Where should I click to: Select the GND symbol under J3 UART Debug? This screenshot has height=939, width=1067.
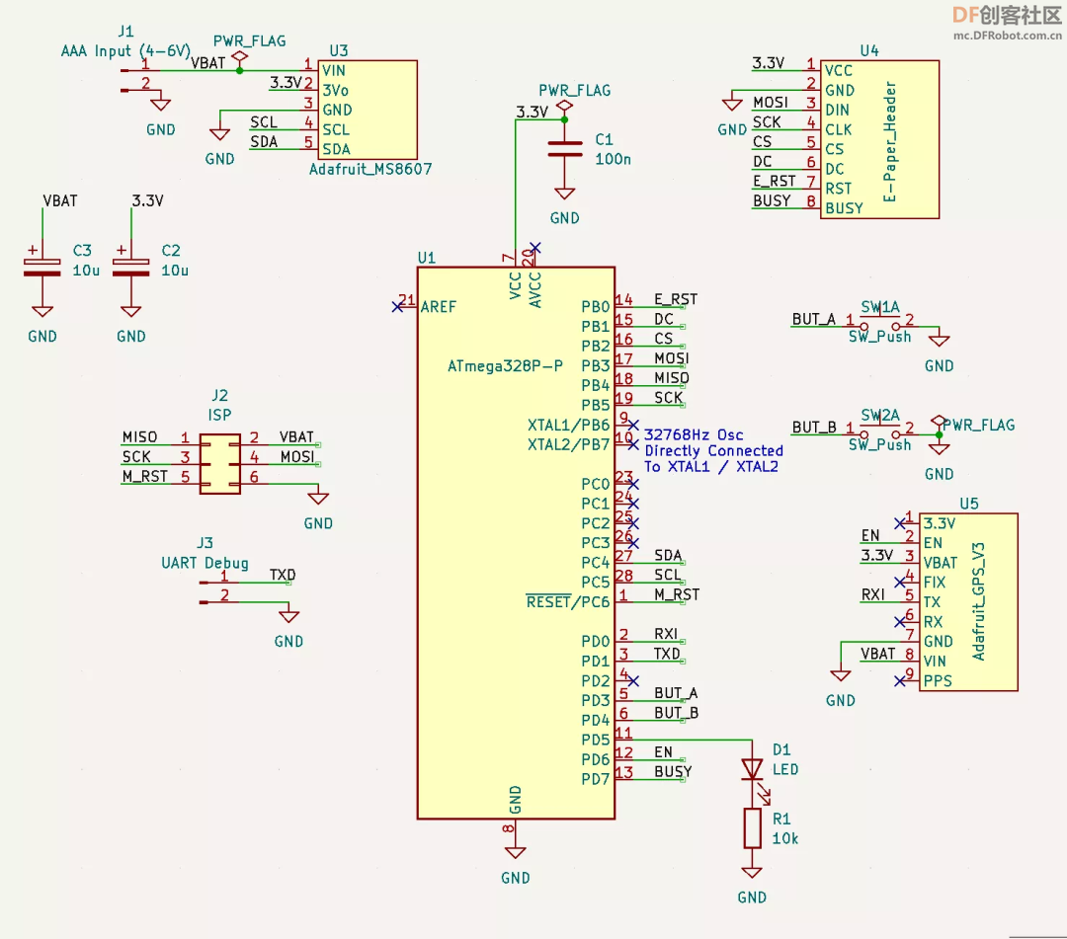289,617
